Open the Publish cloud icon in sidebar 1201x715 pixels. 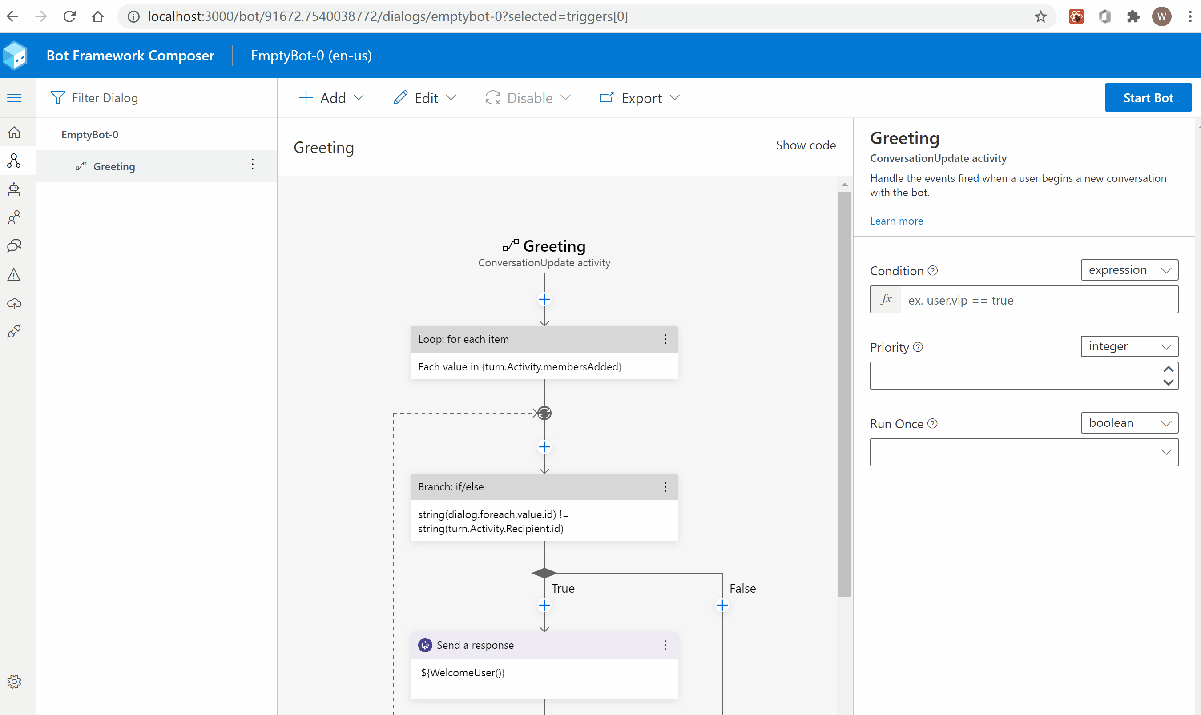15,303
